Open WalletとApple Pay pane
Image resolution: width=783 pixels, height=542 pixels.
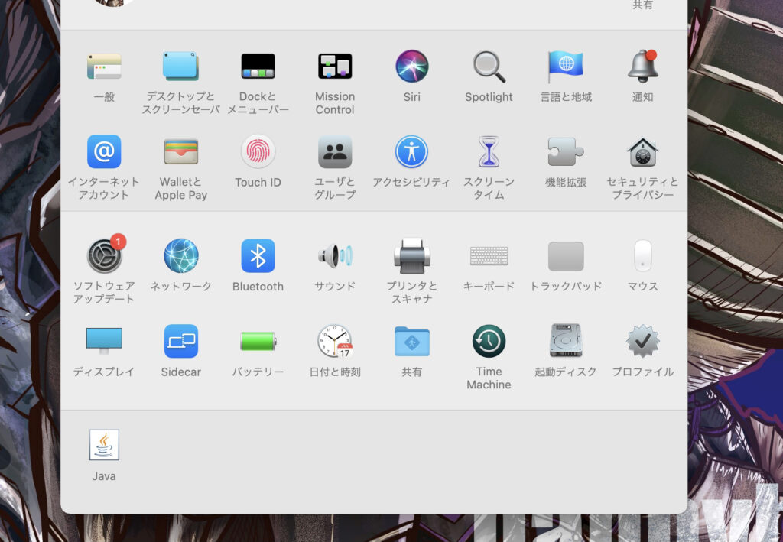180,151
